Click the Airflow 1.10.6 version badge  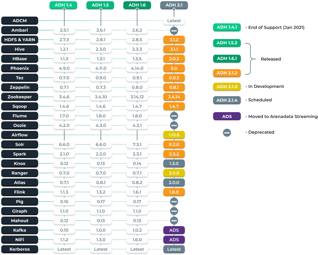[174, 135]
